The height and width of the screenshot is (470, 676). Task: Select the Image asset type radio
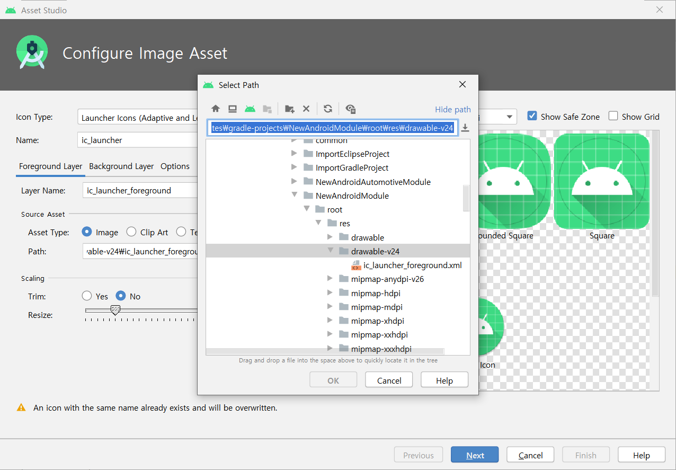tap(87, 232)
